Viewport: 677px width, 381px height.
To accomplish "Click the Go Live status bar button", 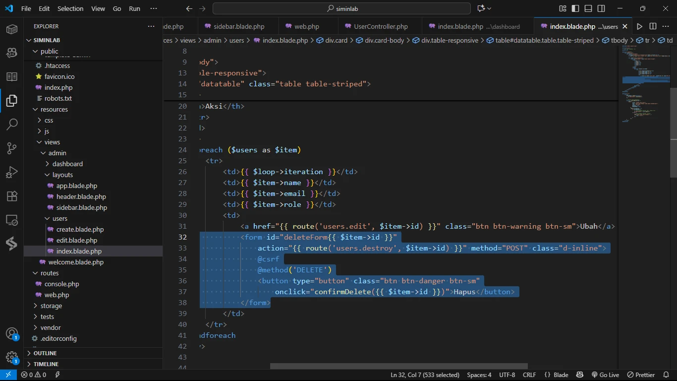I will coord(605,375).
